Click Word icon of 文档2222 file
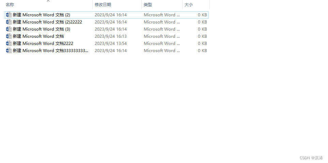Viewport: 328px width, 163px height. (9, 43)
